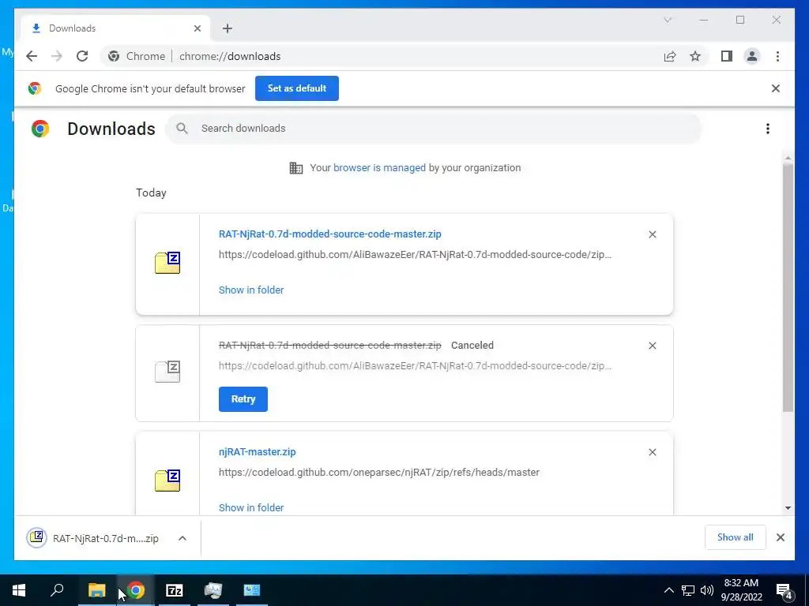Share this page icon in address bar
The width and height of the screenshot is (809, 606).
[x=670, y=56]
